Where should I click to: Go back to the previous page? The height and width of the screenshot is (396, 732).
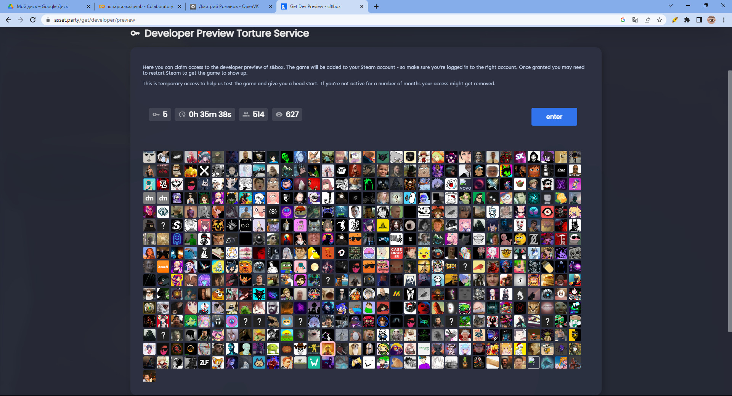[8, 20]
